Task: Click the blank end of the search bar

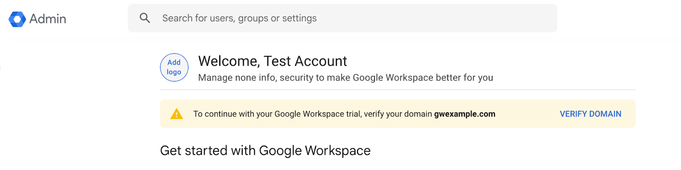Action: [468, 18]
